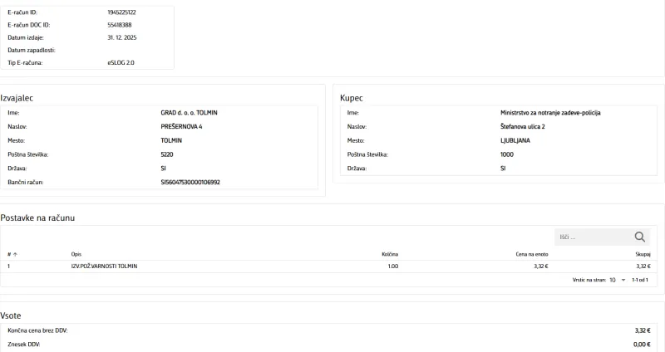Click the E-račun ID number 1946225122
Screen dimensions: 665x352
[124, 13]
